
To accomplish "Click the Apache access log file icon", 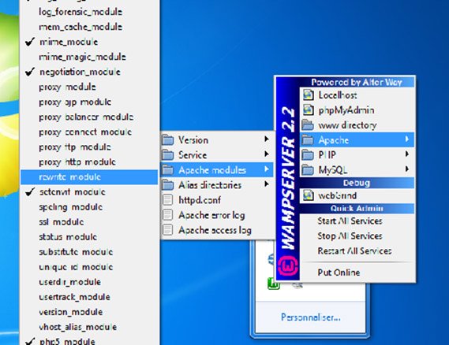I will tap(167, 229).
